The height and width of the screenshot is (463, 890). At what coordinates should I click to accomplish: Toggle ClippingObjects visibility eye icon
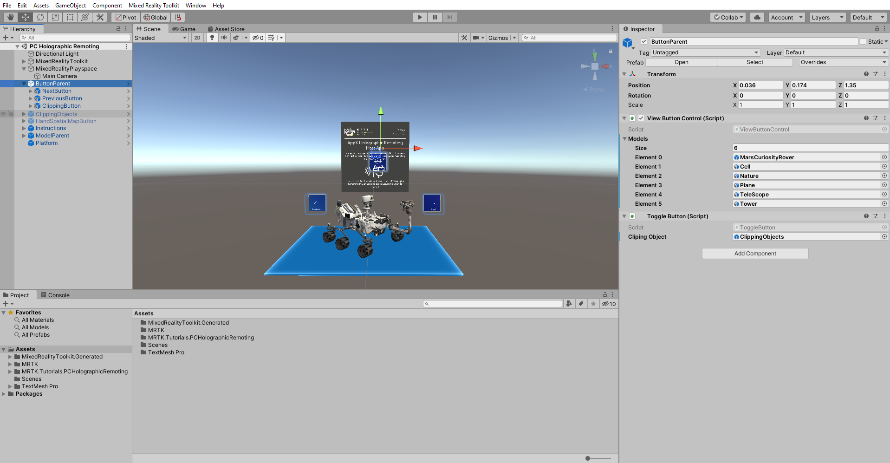point(3,114)
